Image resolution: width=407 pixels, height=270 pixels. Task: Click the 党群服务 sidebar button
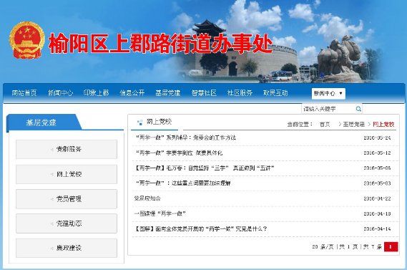pos(67,149)
